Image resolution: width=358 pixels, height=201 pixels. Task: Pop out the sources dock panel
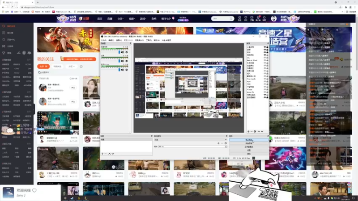268,43
